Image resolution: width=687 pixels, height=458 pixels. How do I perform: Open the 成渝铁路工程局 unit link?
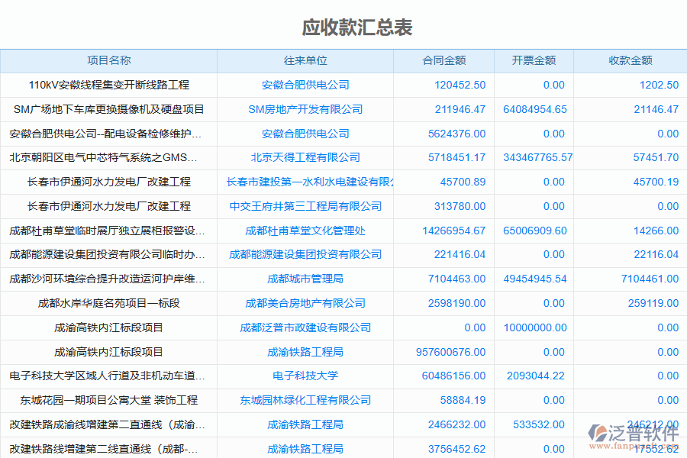pyautogui.click(x=306, y=352)
